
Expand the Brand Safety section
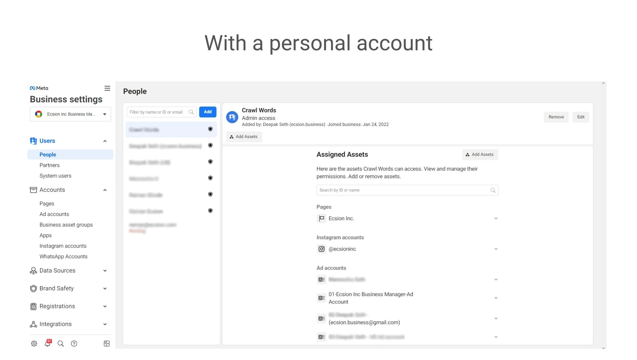pos(105,289)
